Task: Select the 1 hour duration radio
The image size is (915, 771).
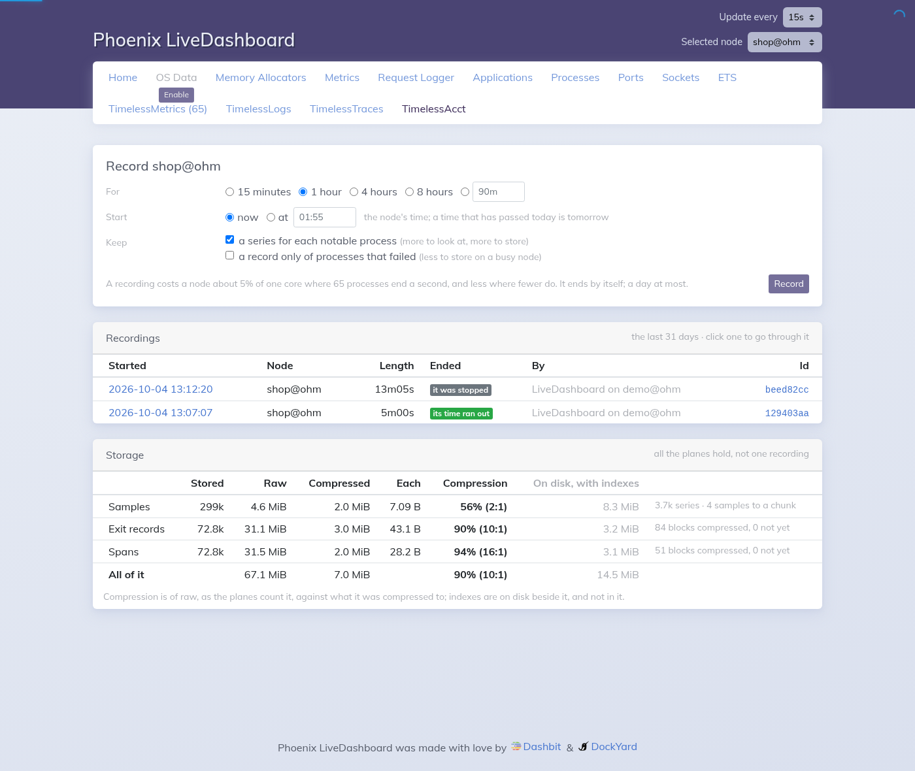Action: point(303,192)
